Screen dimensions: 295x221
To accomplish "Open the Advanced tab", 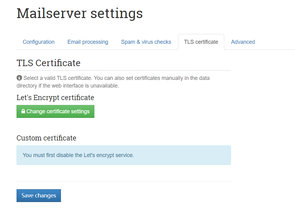I will pos(243,42).
